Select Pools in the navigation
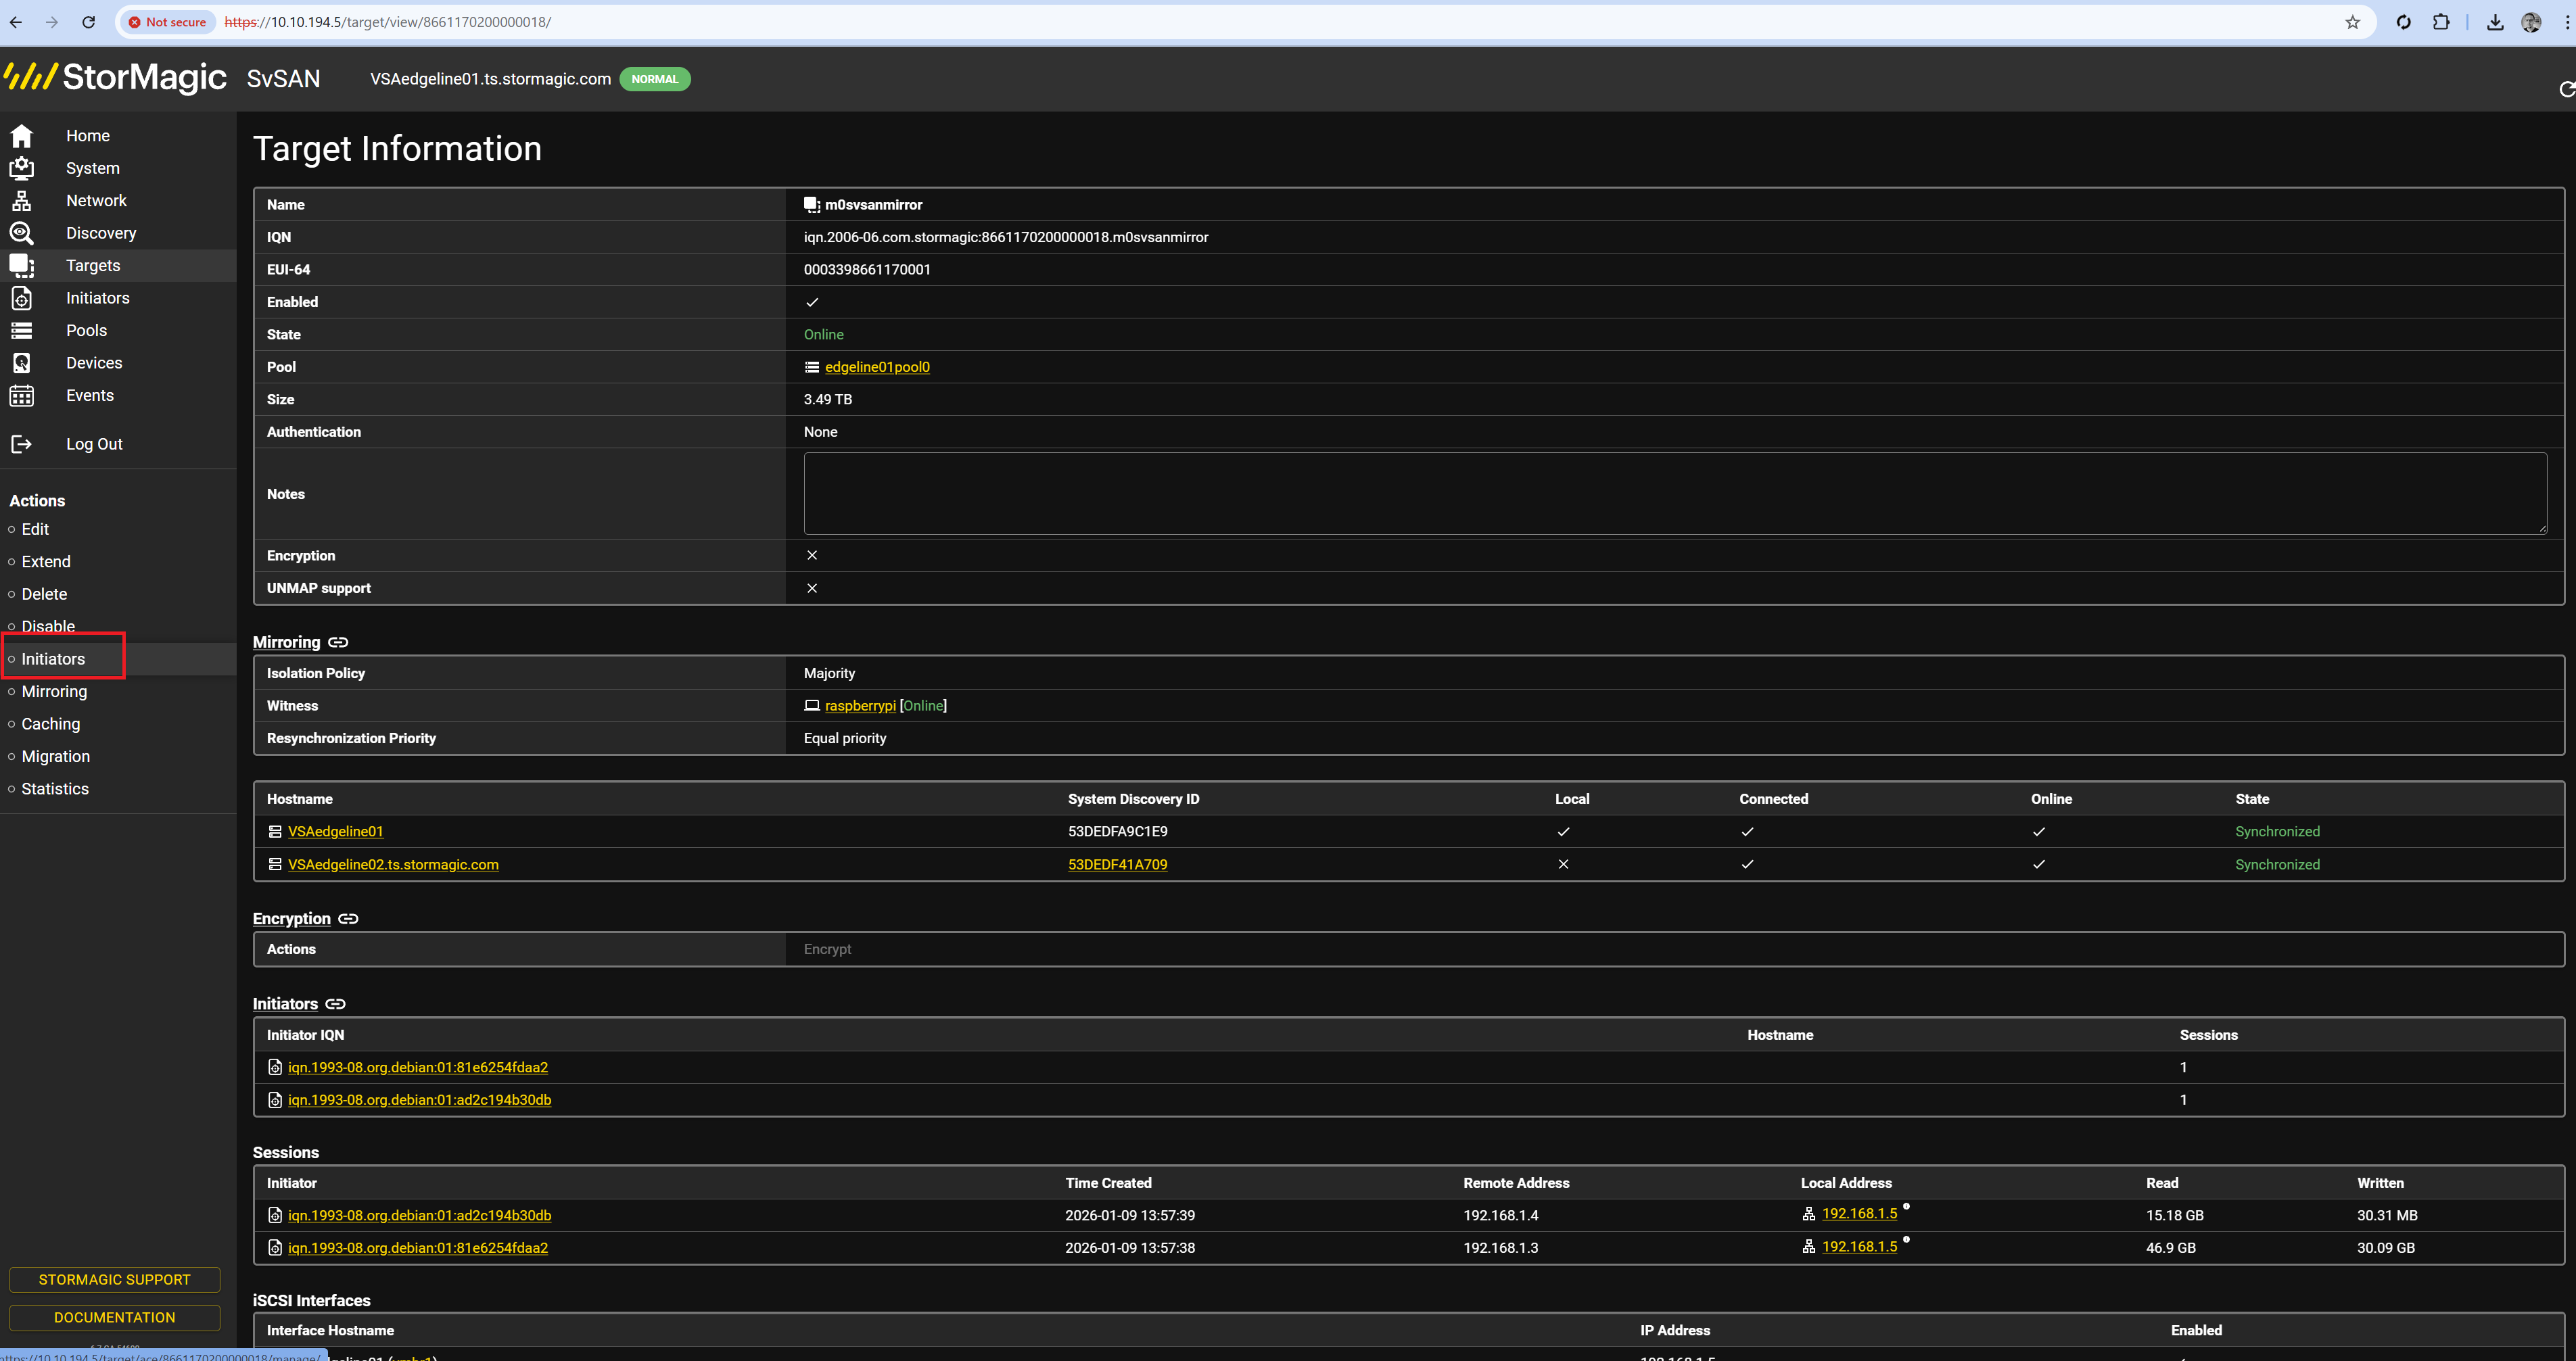Screen dimensions: 2576x1361 pos(86,331)
